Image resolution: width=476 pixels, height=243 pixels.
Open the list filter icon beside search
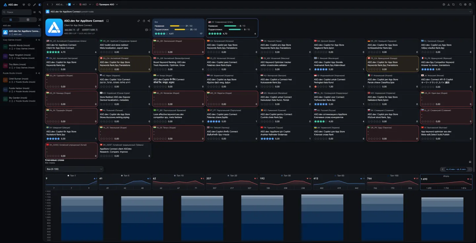(x=34, y=12)
